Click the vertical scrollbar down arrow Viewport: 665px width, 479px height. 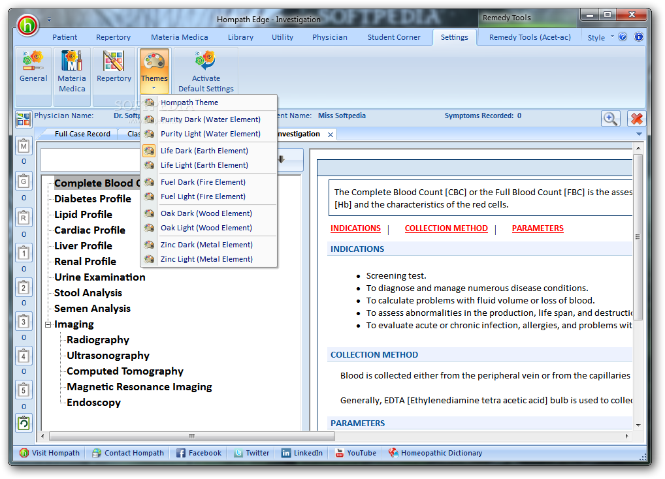pyautogui.click(x=638, y=425)
